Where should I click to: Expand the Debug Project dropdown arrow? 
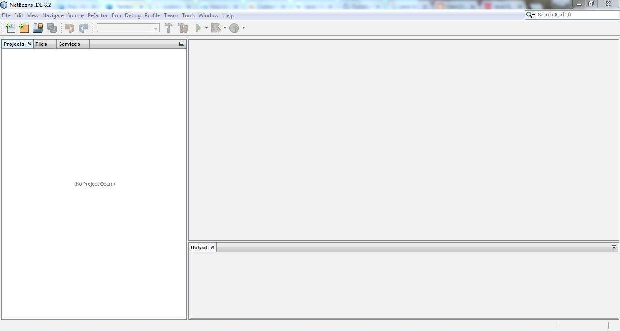[x=225, y=28]
